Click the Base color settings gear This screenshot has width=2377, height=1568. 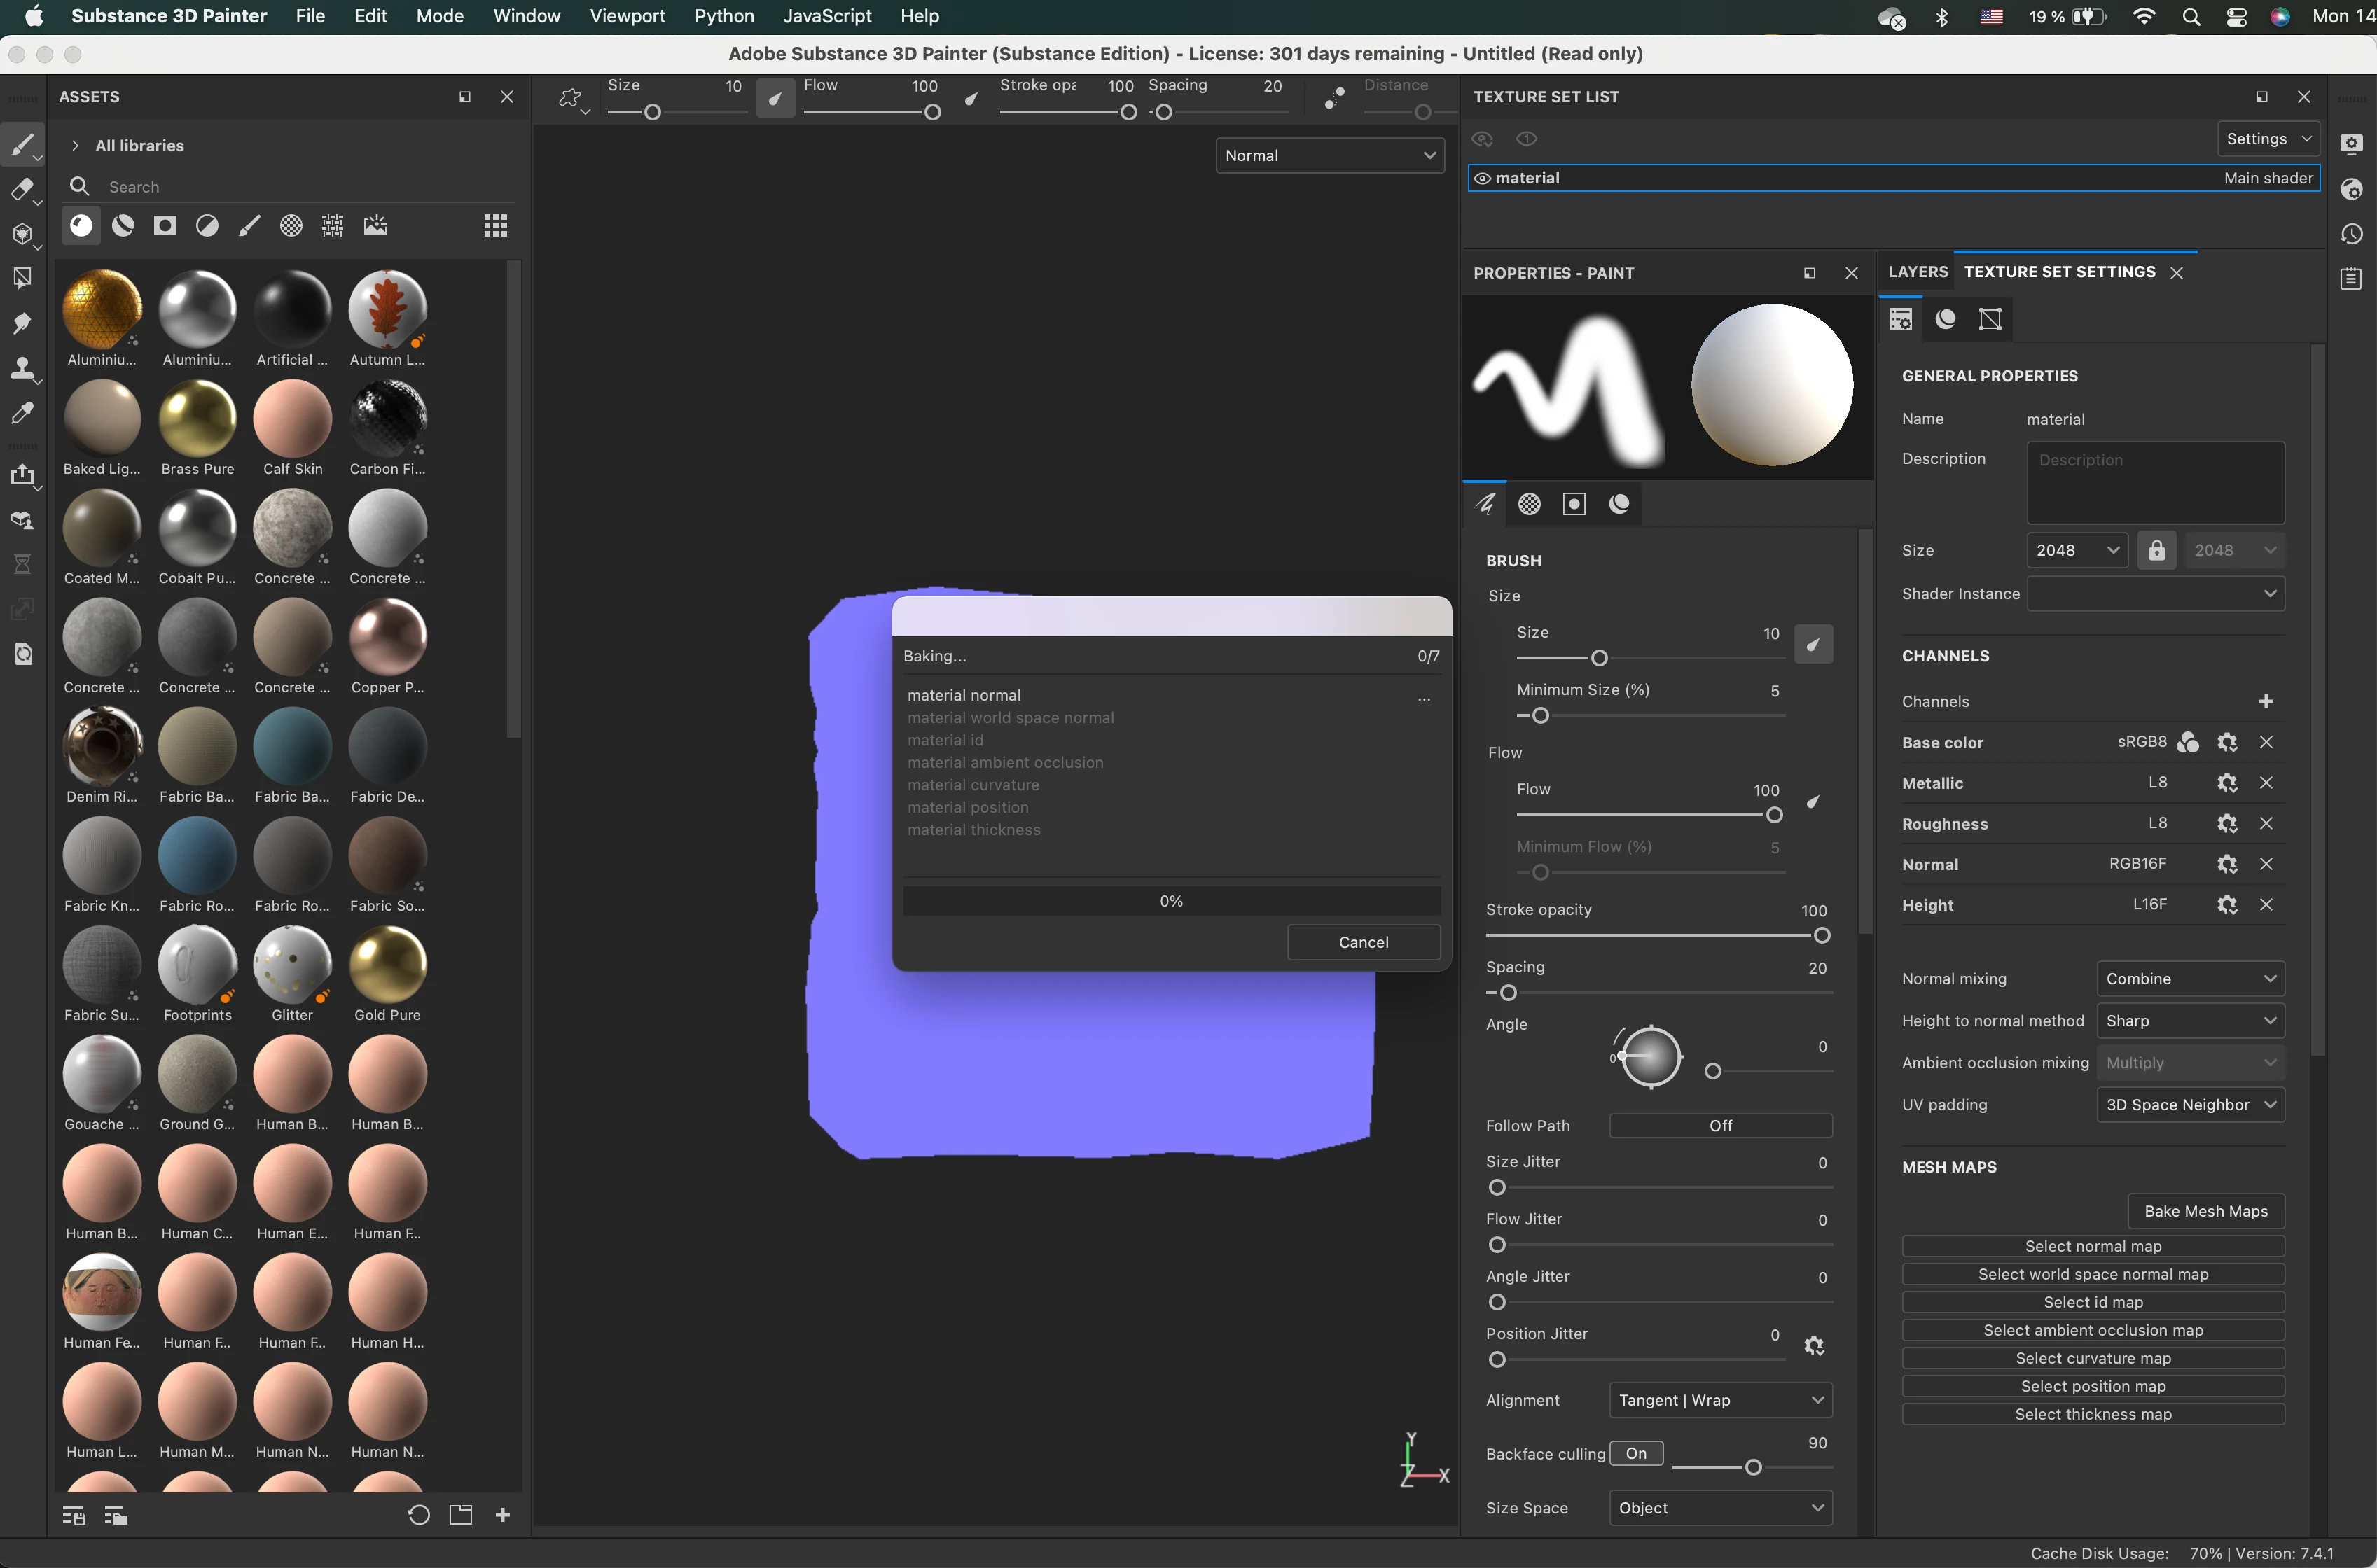[x=2227, y=742]
